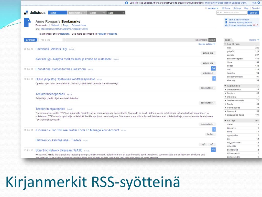
Task: Click Remove from my Network icon
Action: click(226, 23)
